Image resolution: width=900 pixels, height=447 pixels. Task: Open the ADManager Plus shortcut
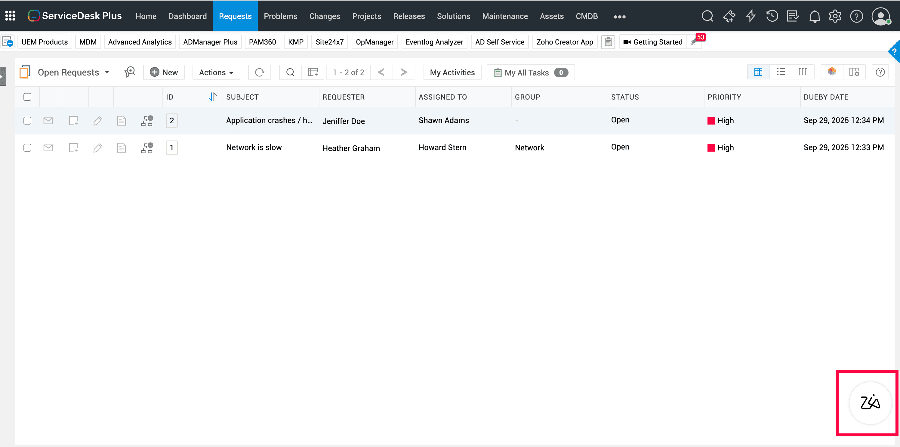click(210, 42)
